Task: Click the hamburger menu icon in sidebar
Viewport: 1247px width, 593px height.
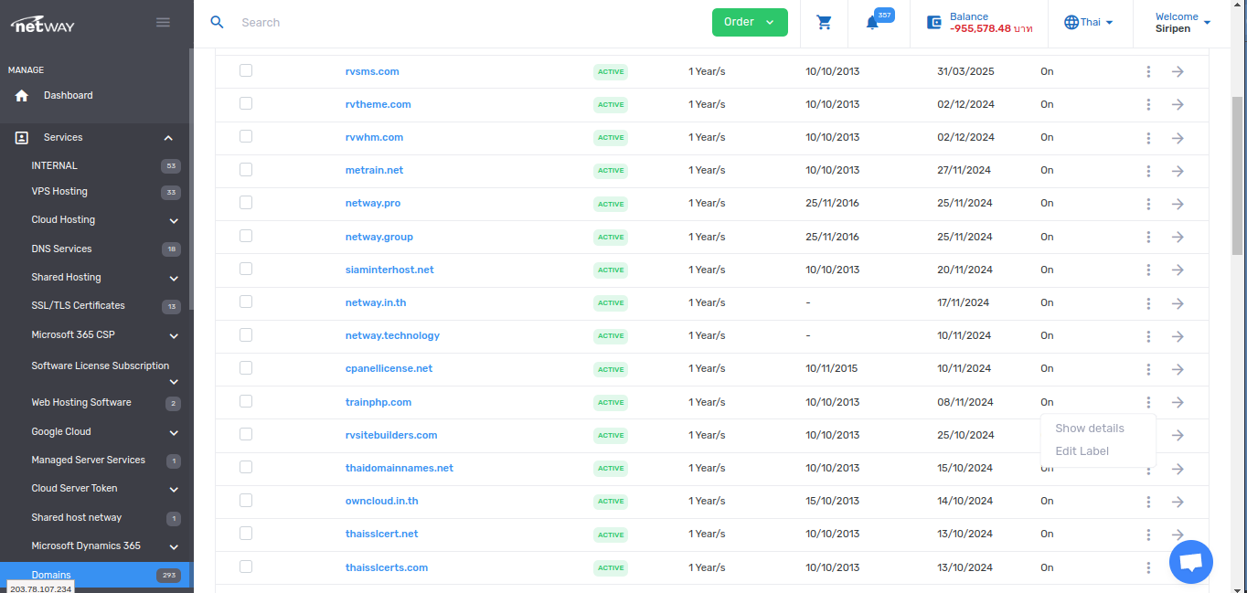Action: 163,22
